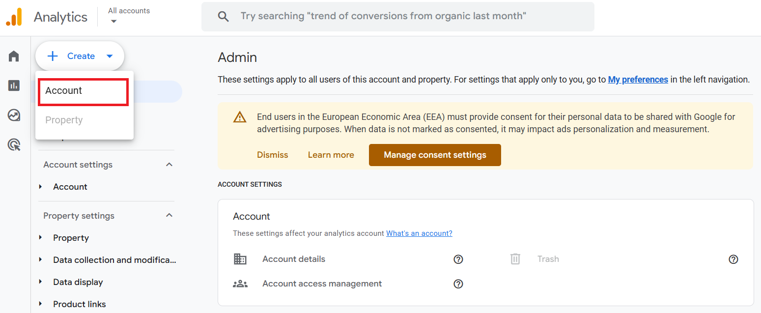Open the What's an account? link
The height and width of the screenshot is (313, 761).
click(419, 233)
